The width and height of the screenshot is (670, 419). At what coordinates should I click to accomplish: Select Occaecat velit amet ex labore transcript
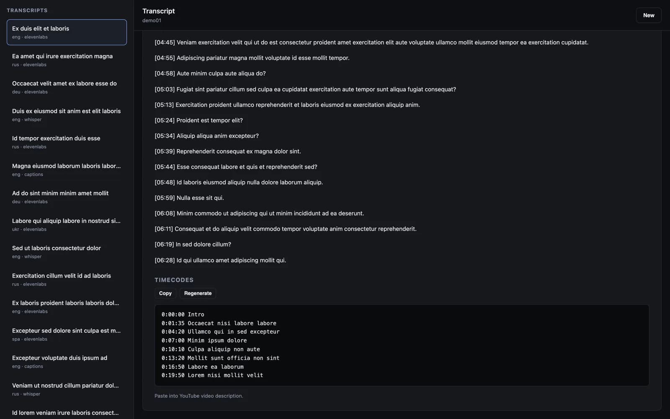tap(67, 87)
